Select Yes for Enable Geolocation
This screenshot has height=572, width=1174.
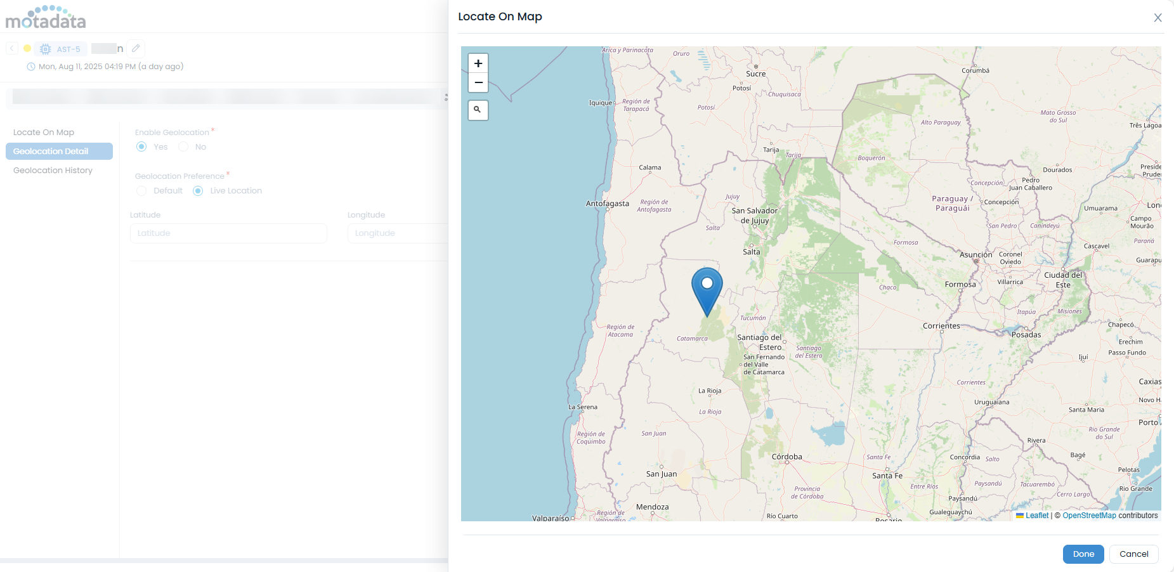pos(142,146)
